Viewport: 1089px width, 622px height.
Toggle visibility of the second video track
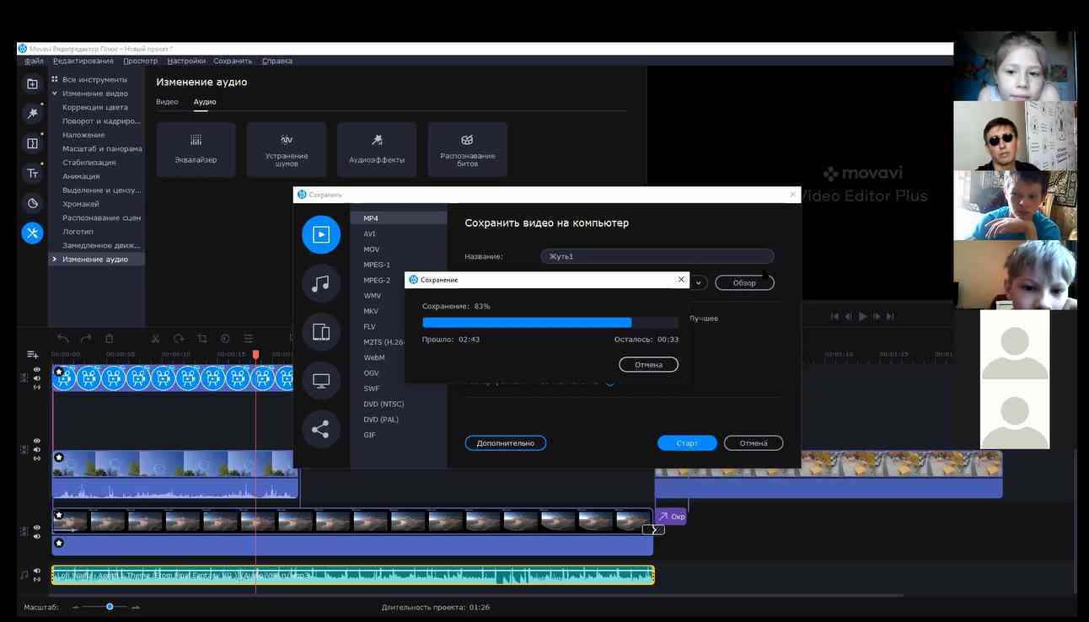37,441
